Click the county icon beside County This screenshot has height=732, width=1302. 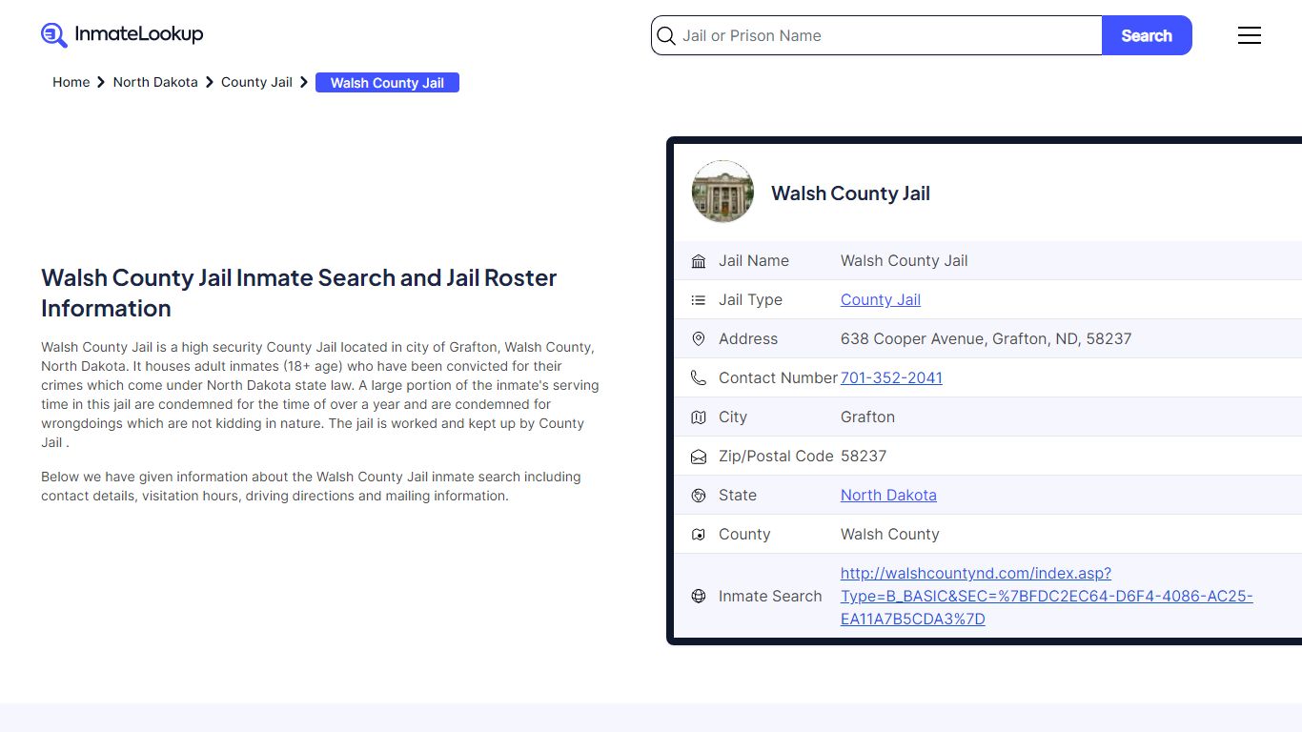click(699, 535)
